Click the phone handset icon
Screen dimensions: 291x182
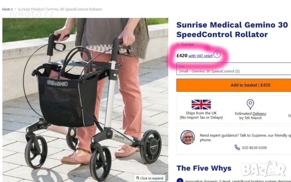click(237, 147)
